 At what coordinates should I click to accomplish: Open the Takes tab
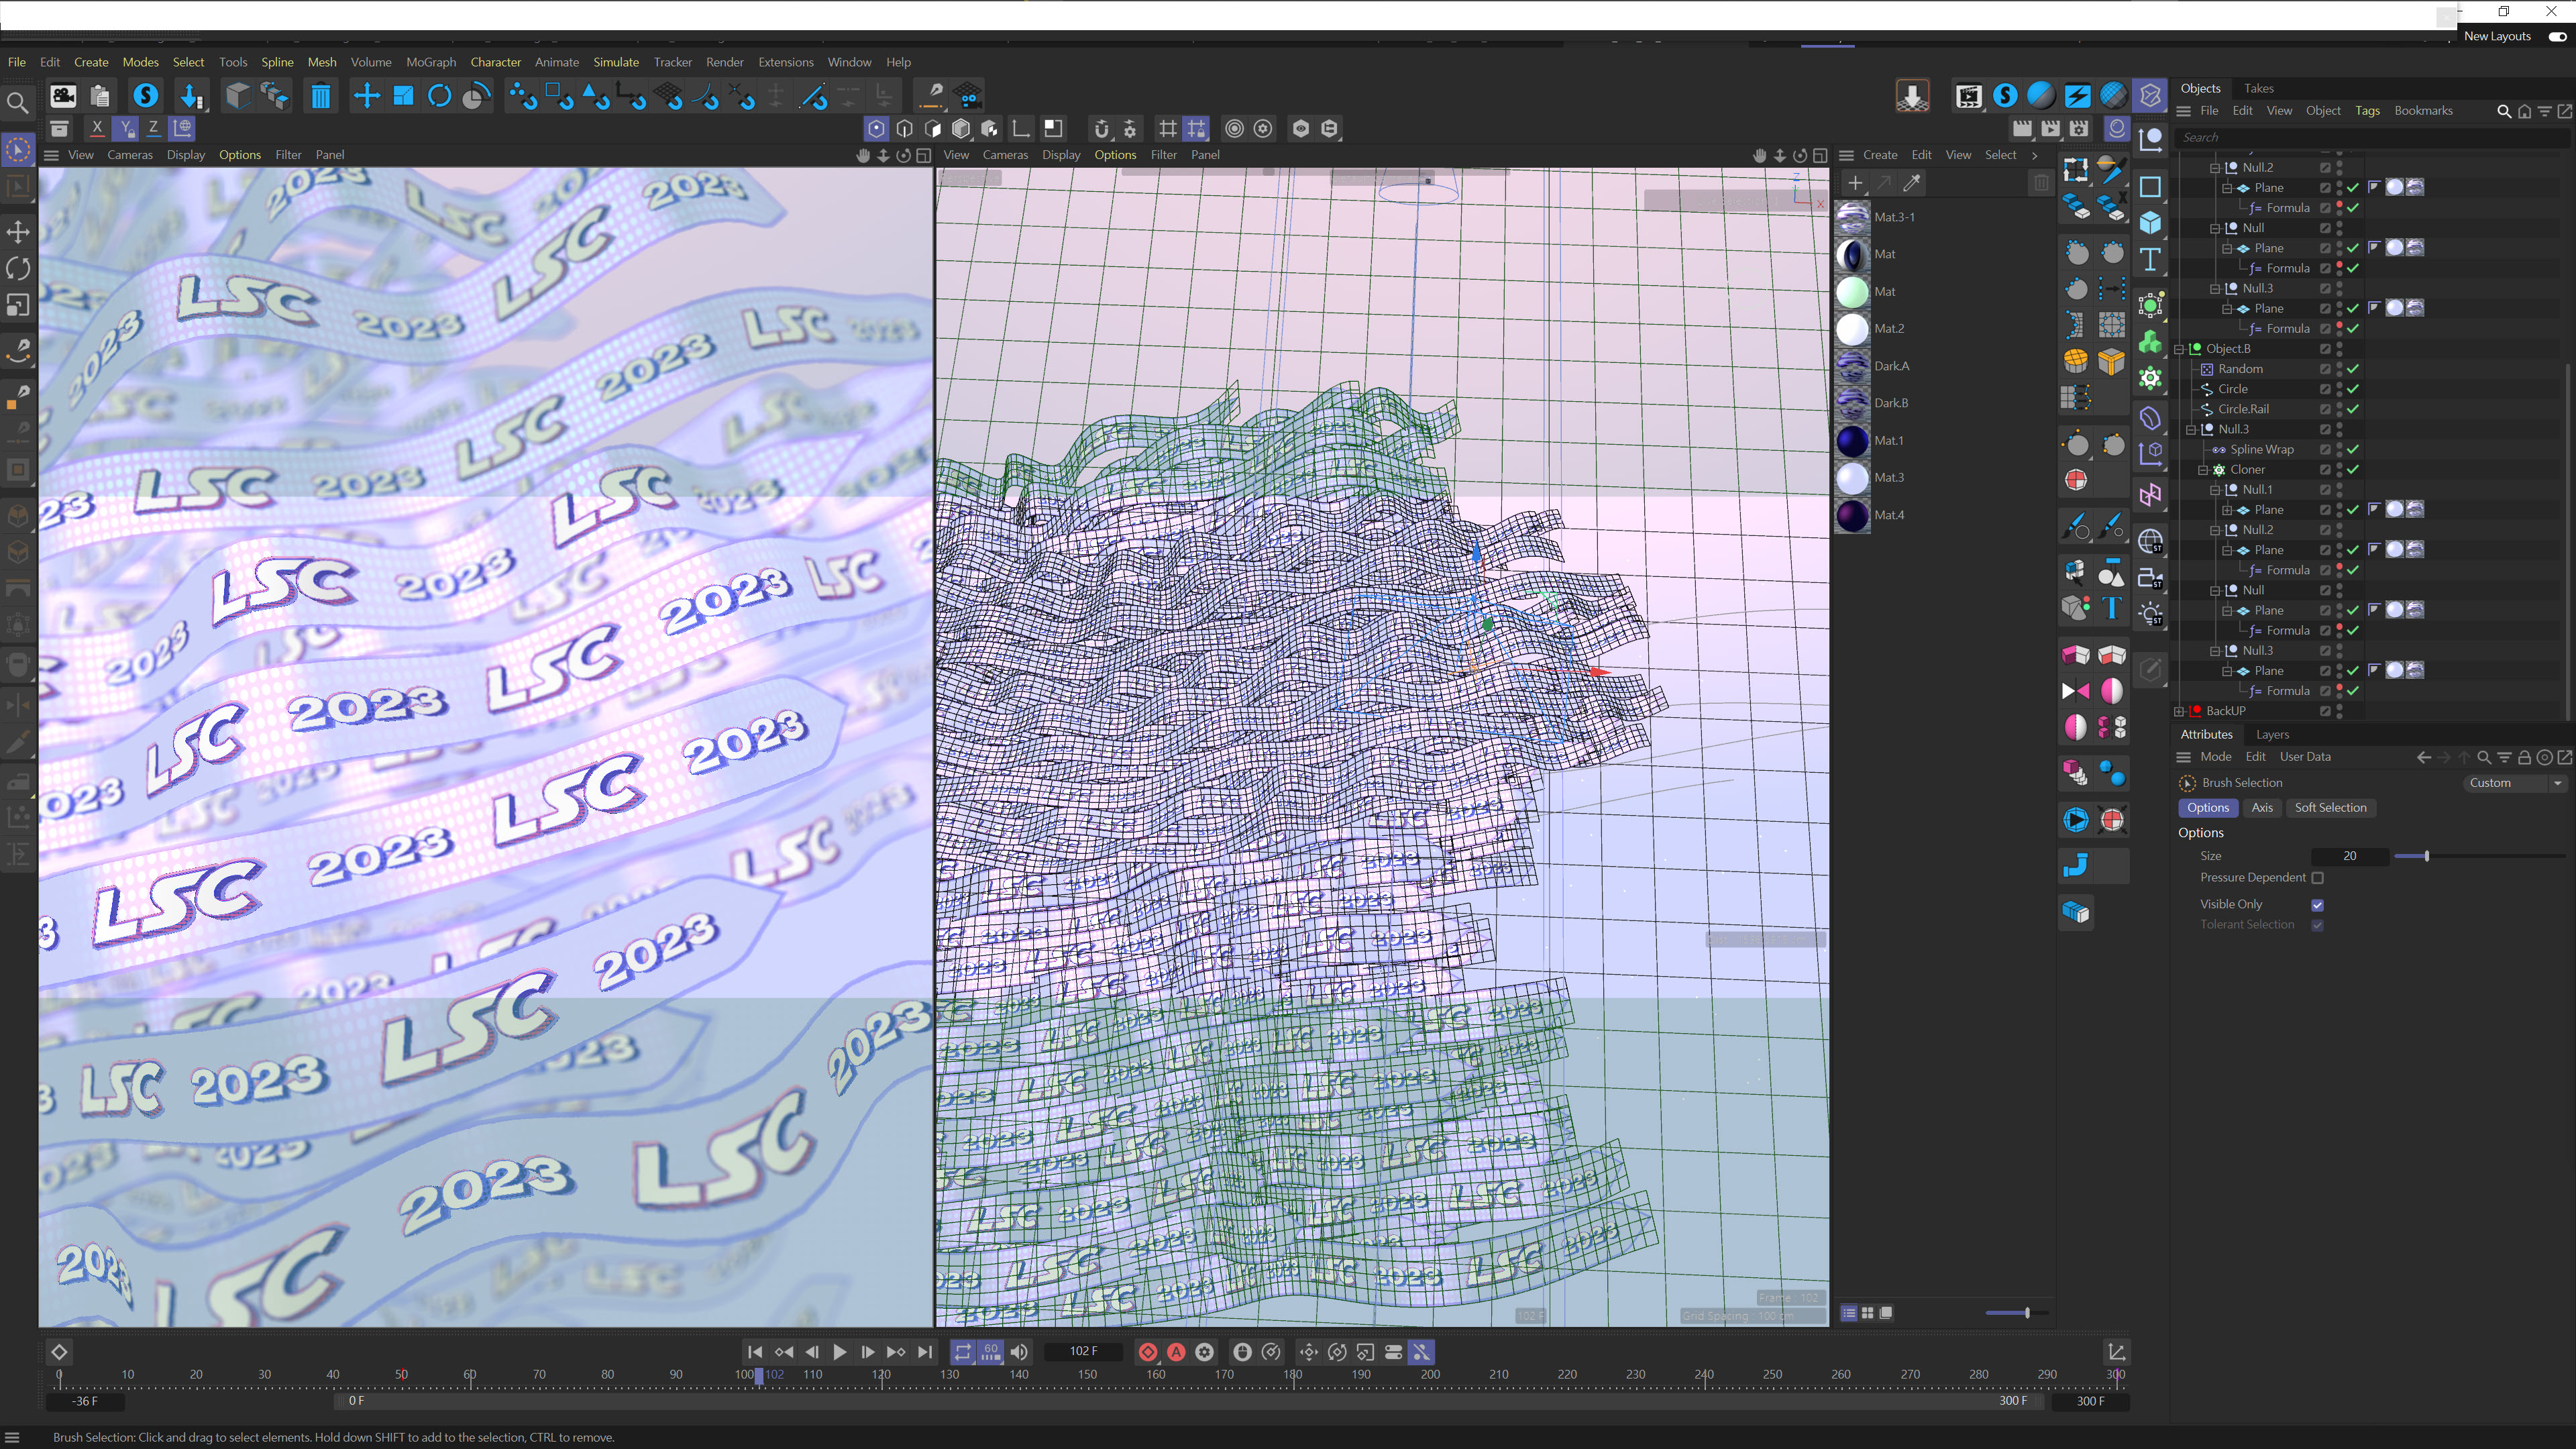2258,88
